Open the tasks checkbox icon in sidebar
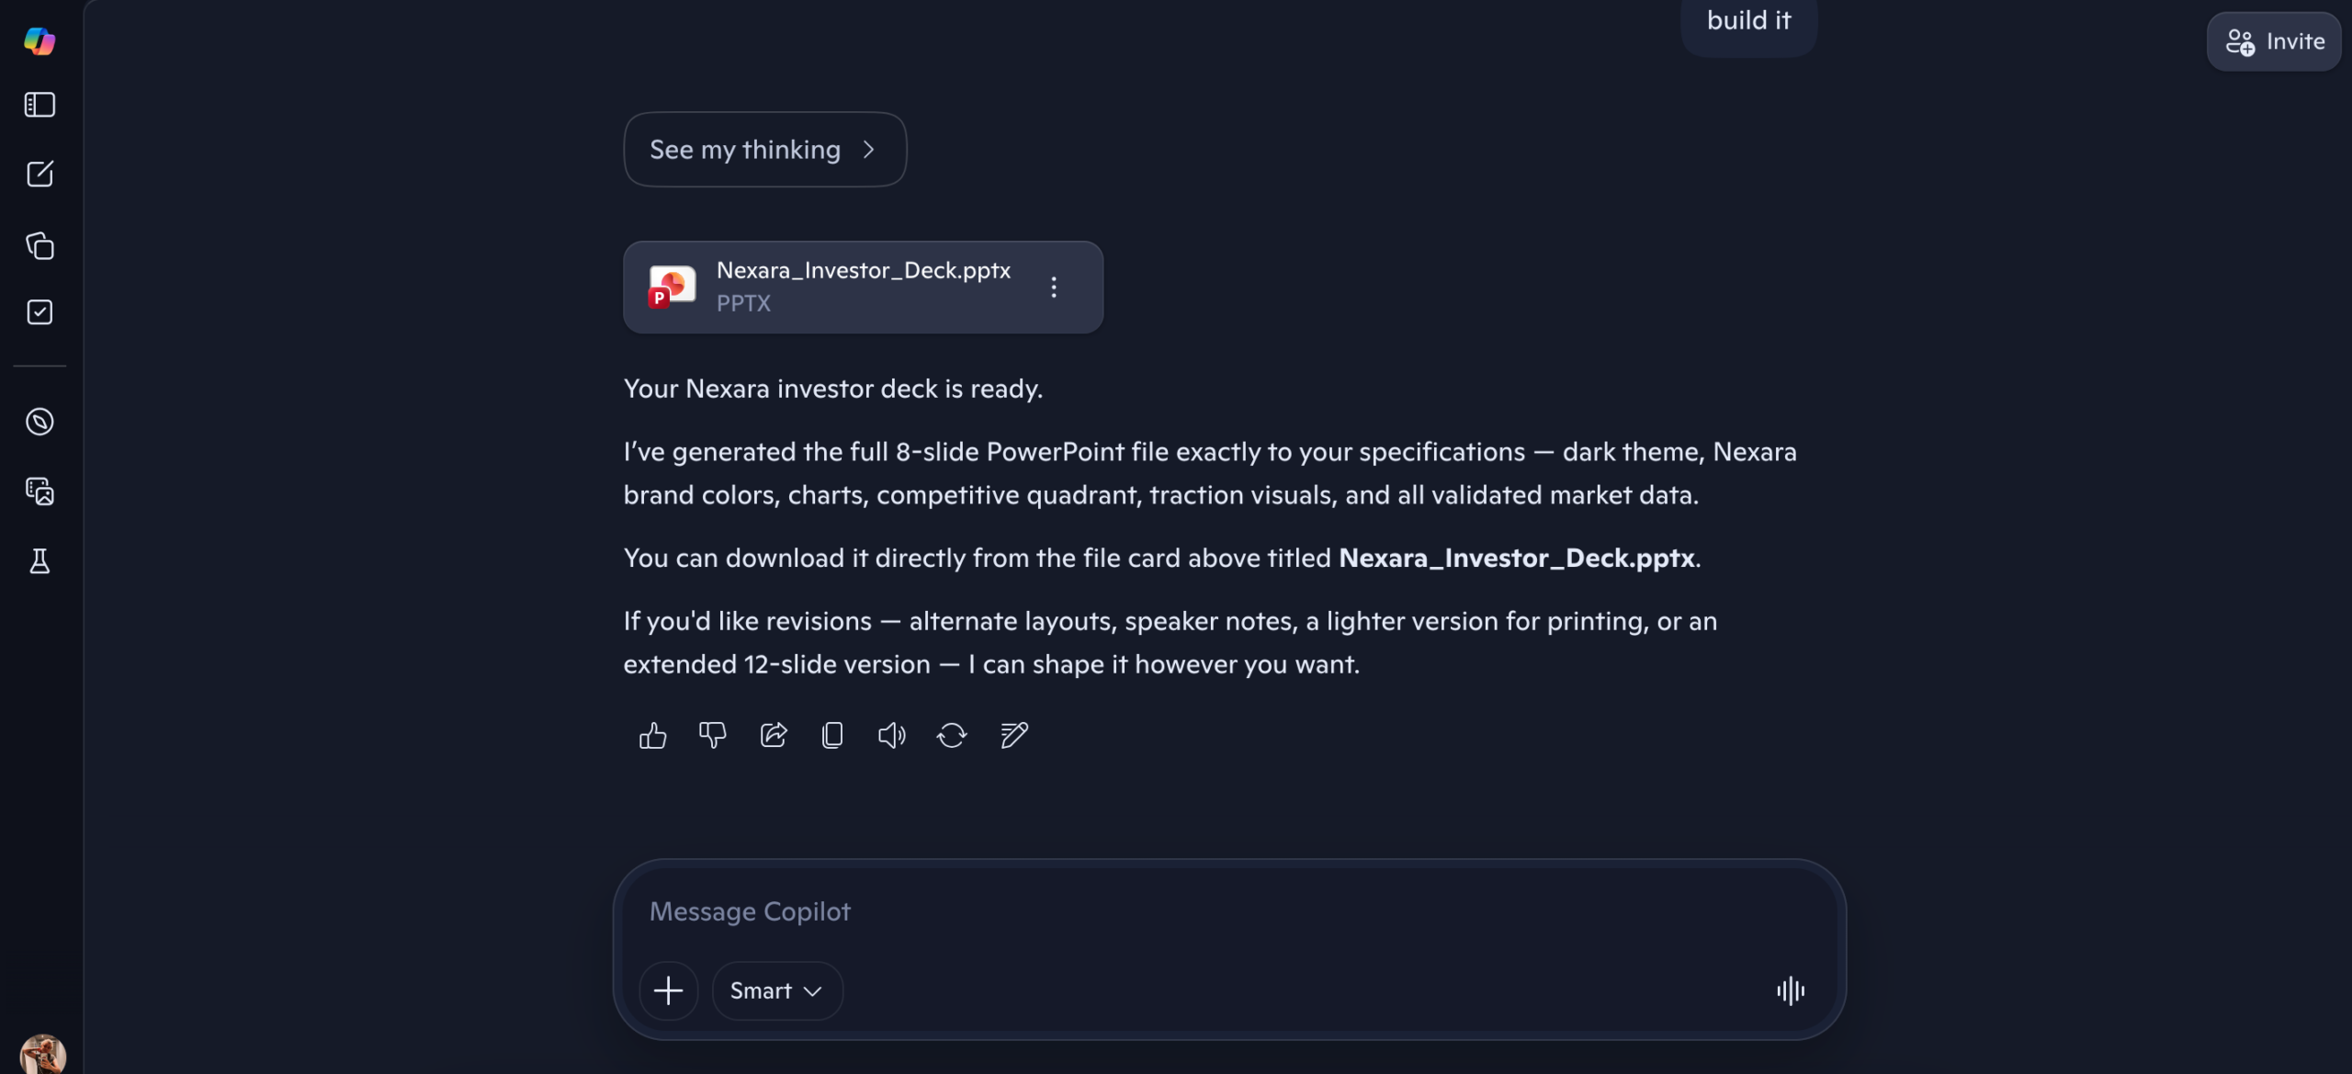The width and height of the screenshot is (2352, 1074). coord(40,312)
